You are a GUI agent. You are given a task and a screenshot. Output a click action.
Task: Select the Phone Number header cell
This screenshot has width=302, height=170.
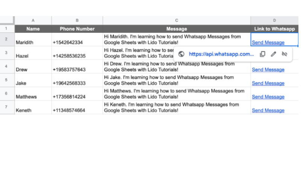click(x=77, y=29)
